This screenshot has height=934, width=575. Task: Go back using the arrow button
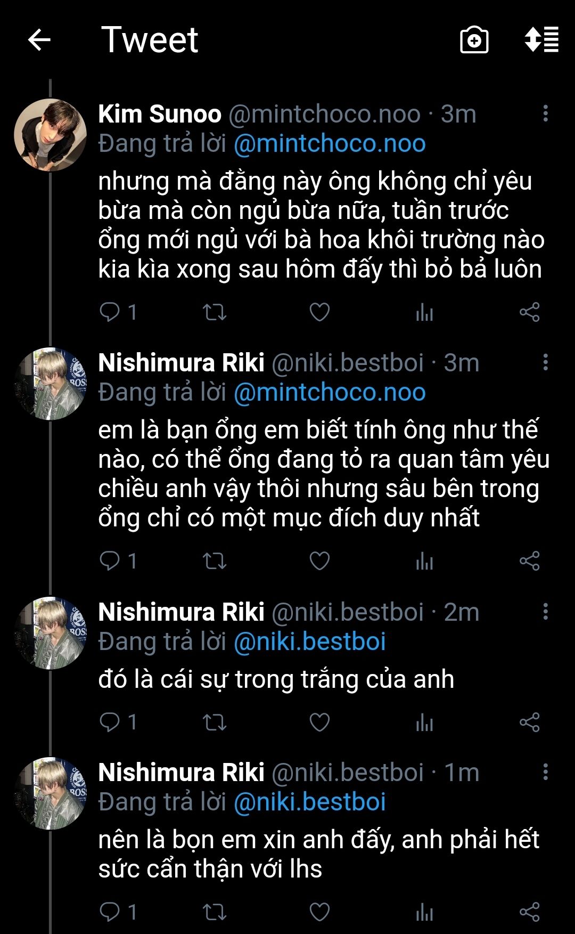click(x=39, y=40)
